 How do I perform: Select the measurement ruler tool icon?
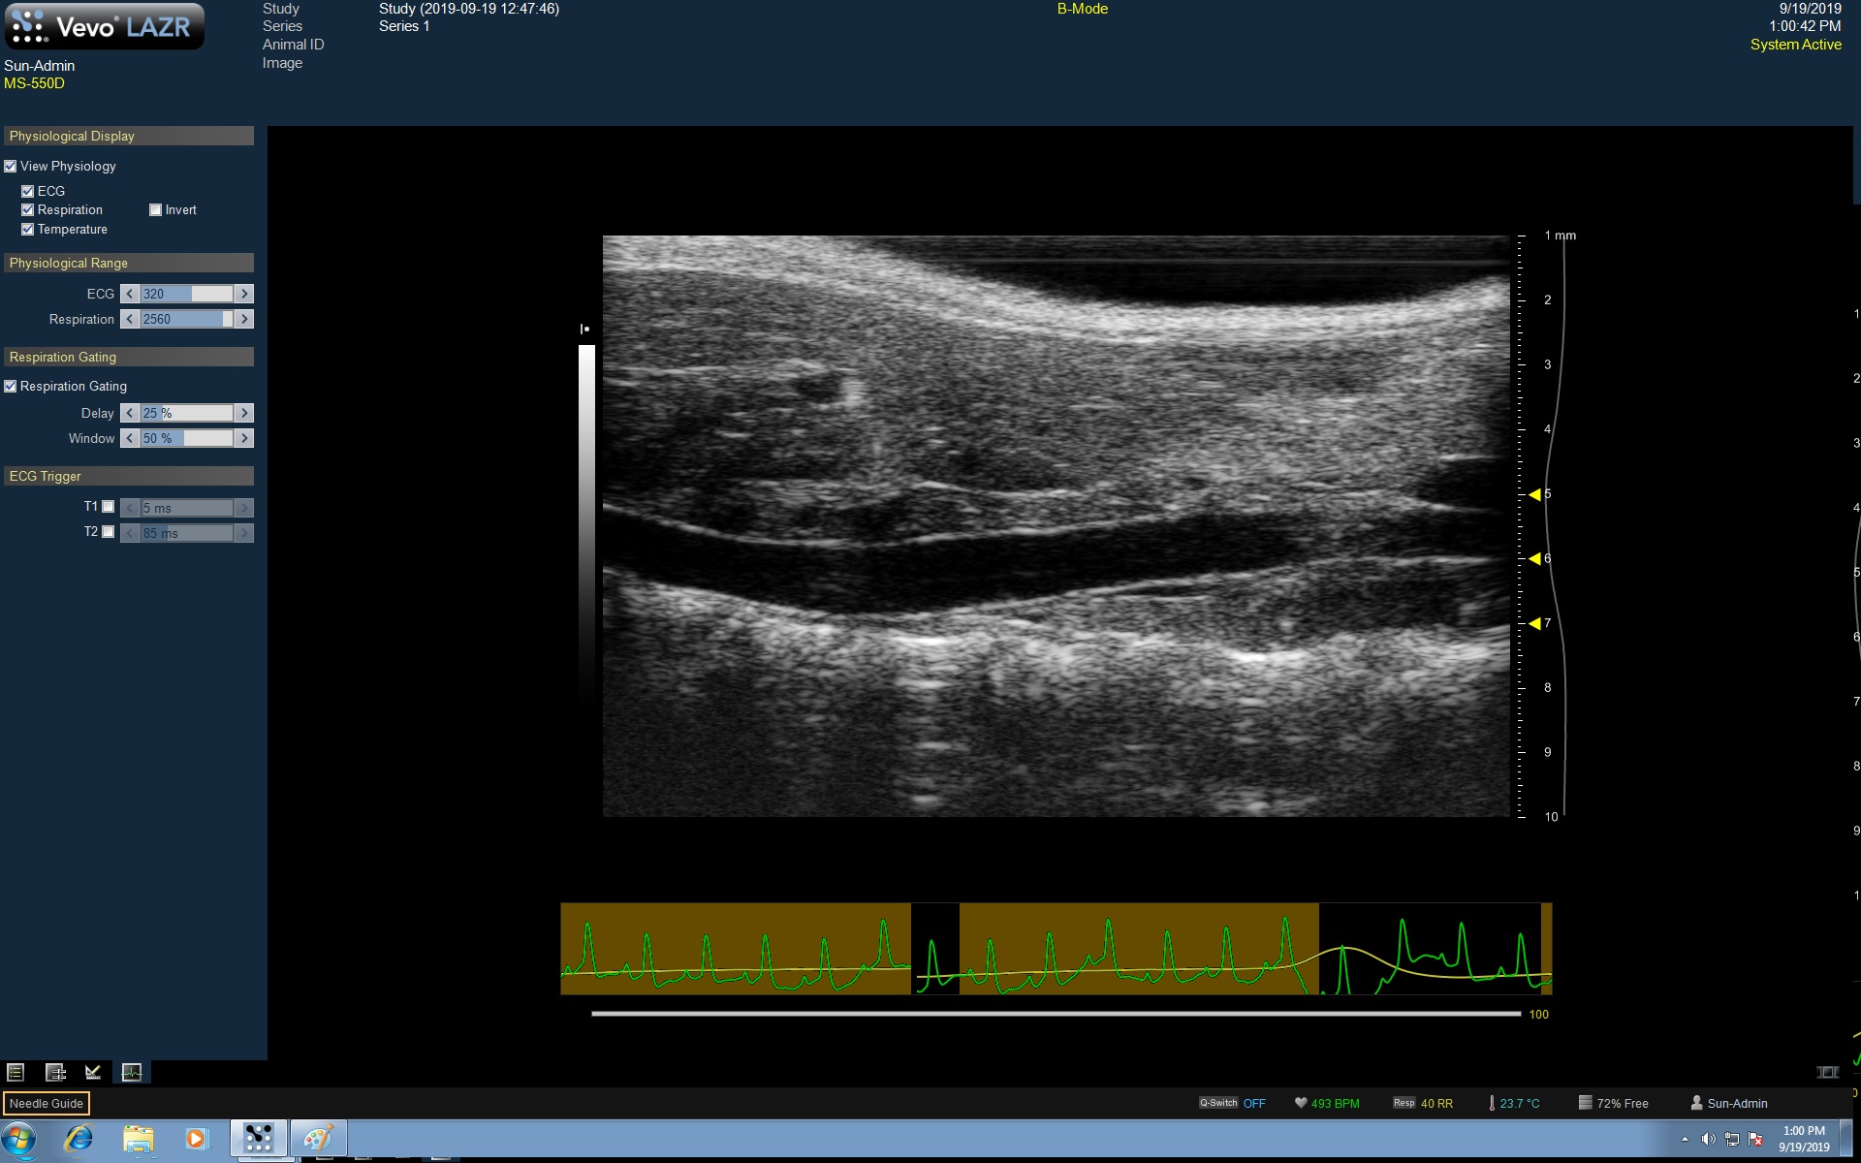tap(93, 1072)
